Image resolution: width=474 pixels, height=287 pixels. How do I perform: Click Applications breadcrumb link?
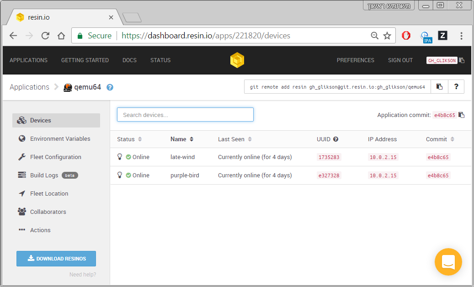[x=29, y=87]
